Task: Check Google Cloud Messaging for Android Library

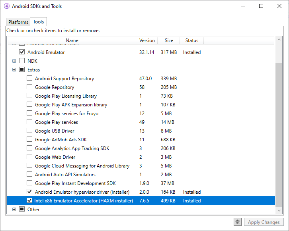Action: 29,166
